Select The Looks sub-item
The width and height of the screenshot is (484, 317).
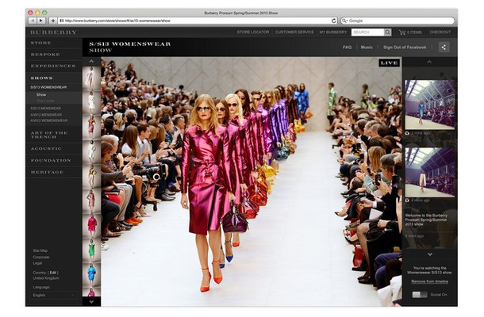pyautogui.click(x=45, y=101)
